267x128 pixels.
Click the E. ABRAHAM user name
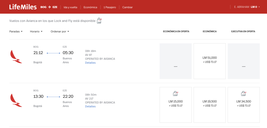242,7
